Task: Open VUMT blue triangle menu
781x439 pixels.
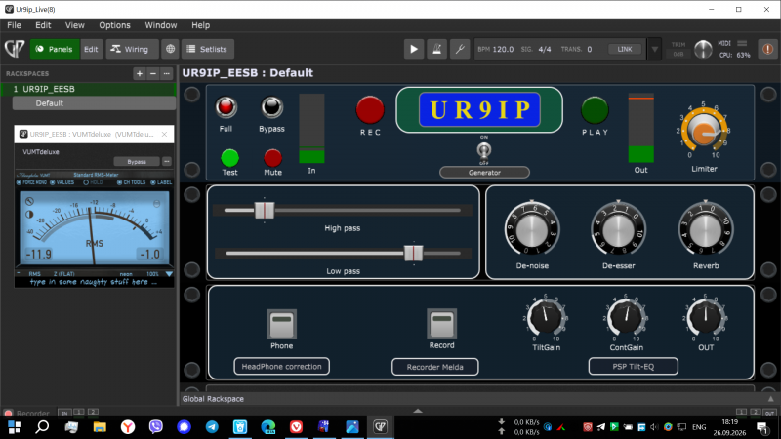Action: pyautogui.click(x=169, y=274)
